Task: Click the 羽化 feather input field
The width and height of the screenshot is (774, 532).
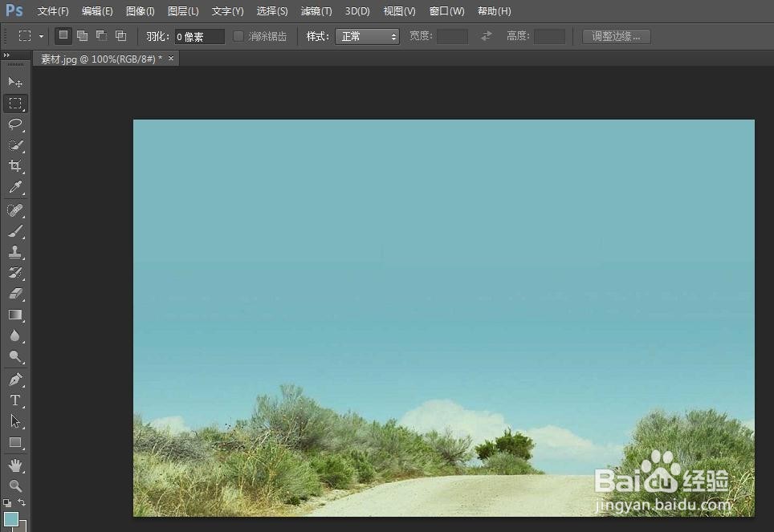Action: [199, 37]
